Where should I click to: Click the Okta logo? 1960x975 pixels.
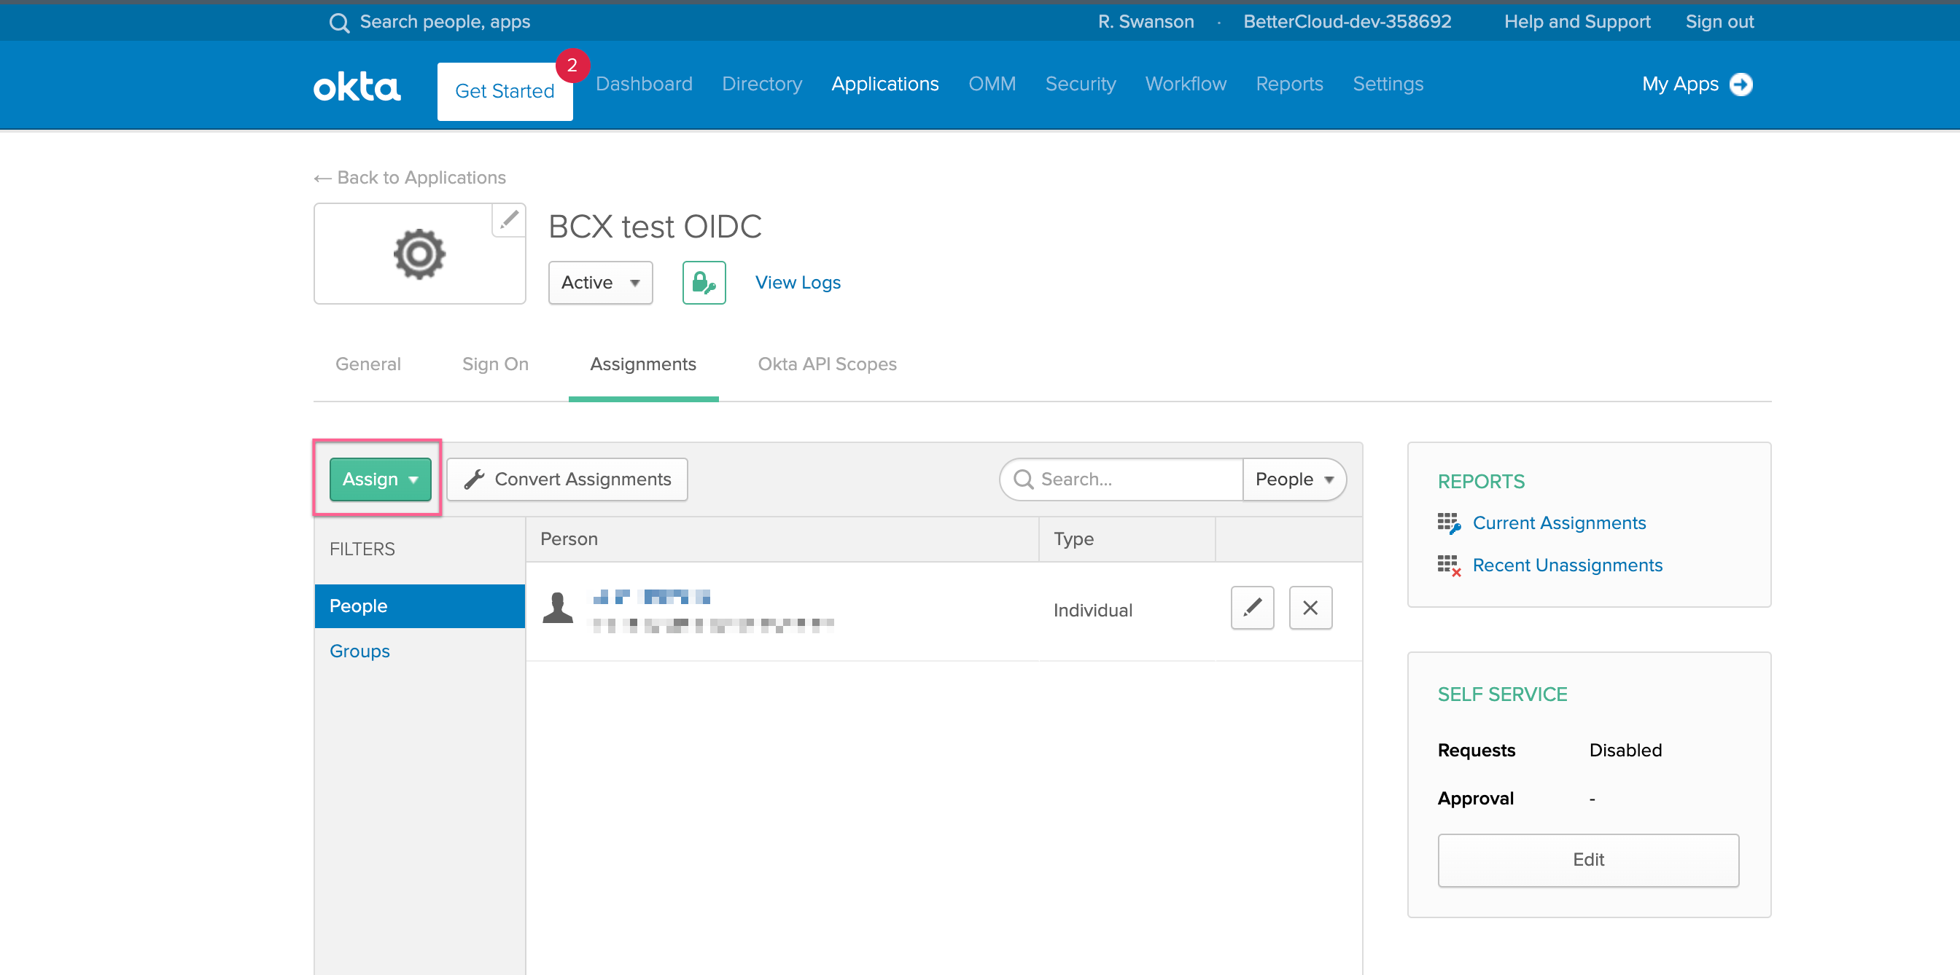356,85
